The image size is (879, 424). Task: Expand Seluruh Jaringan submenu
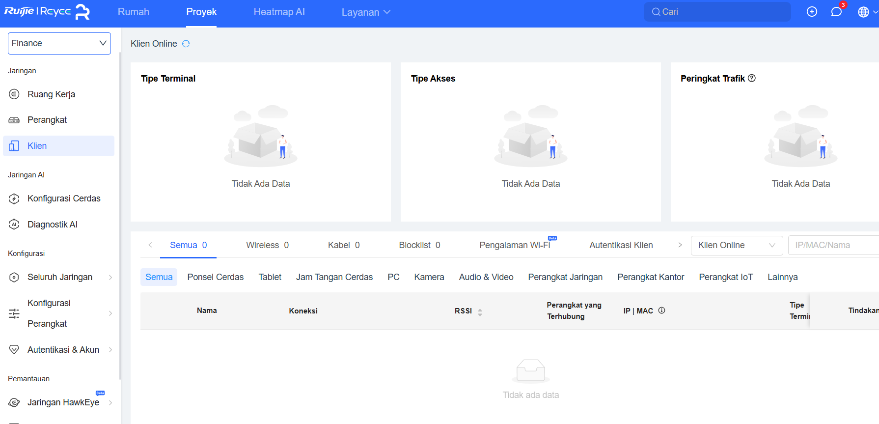[110, 278]
